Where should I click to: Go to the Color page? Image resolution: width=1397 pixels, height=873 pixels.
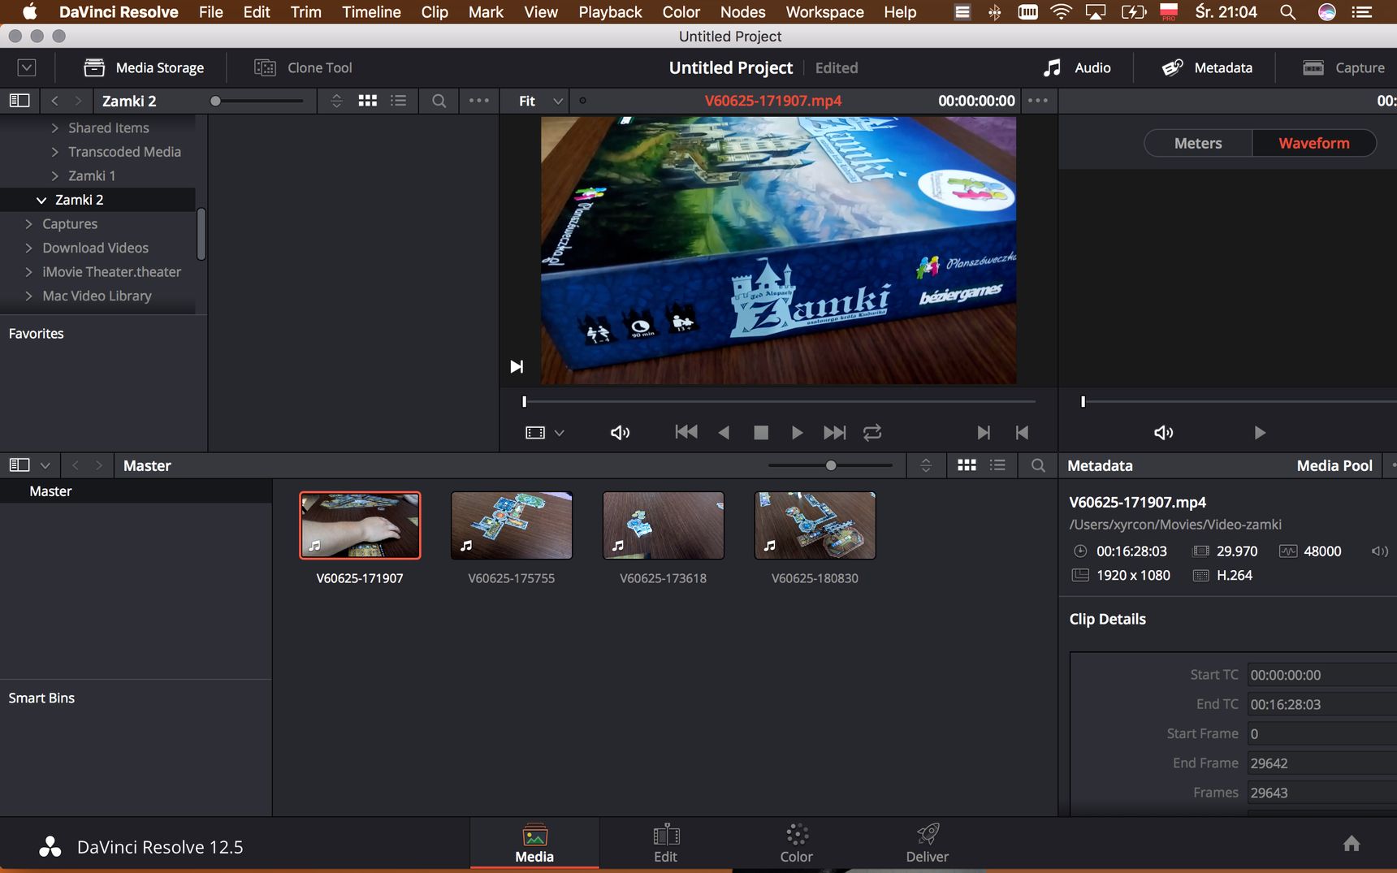click(797, 844)
